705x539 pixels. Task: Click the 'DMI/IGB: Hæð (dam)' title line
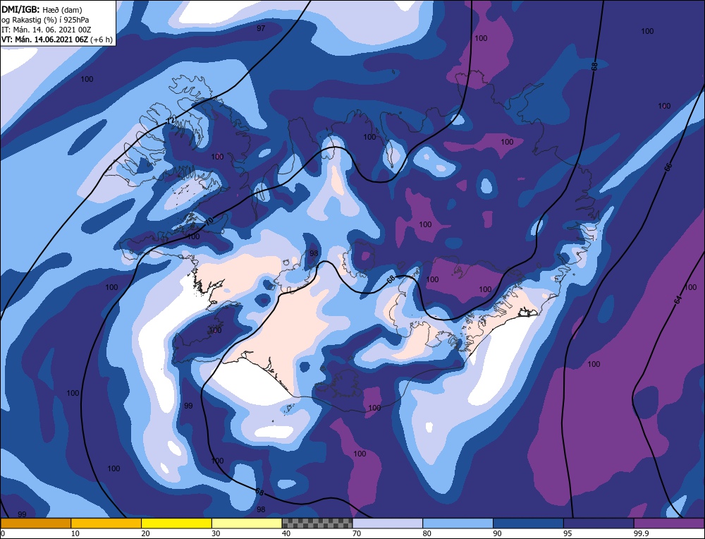pyautogui.click(x=42, y=9)
